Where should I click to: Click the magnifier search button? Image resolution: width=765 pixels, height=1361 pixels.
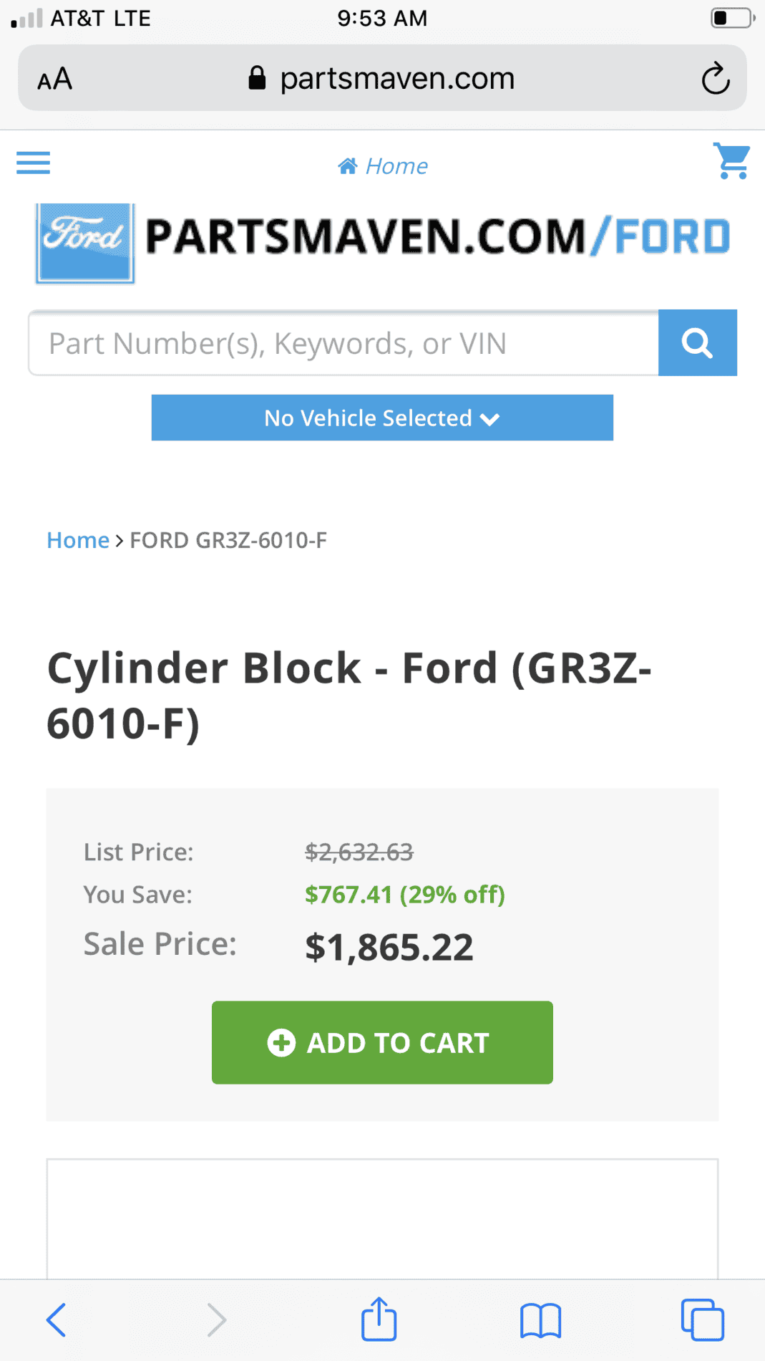[x=698, y=343]
